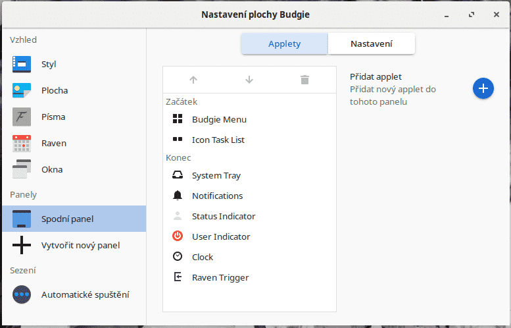Viewport: 511px width, 328px height.
Task: Select the Notifications bell icon
Action: 178,196
